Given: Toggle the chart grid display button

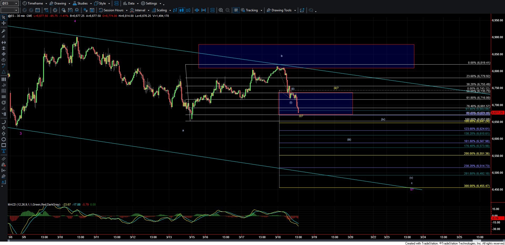Looking at the screenshot, I should pos(236,10).
